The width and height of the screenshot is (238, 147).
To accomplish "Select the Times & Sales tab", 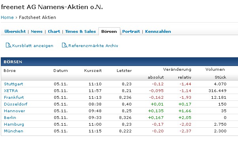I will [x=80, y=31].
